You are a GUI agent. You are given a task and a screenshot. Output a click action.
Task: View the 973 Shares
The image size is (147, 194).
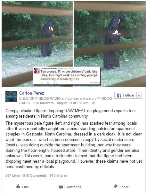point(59,175)
